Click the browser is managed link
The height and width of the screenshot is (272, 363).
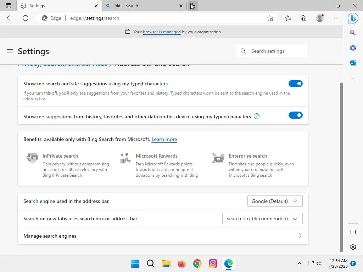click(x=162, y=32)
